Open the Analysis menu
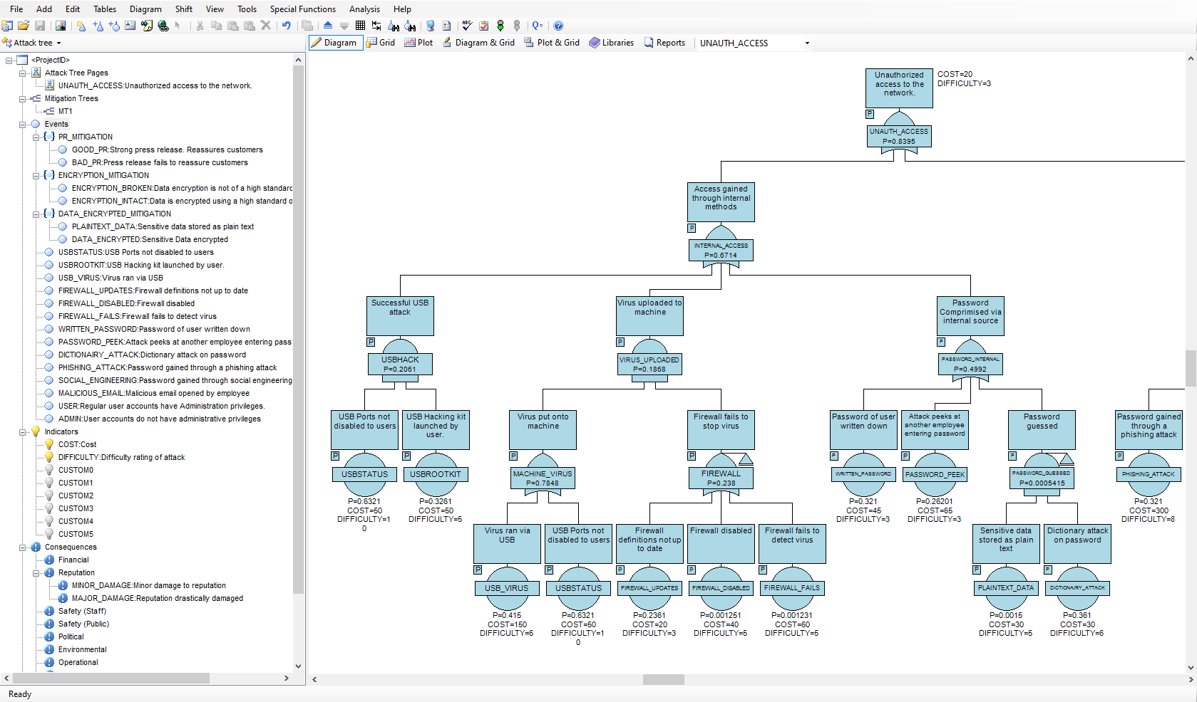 364,9
